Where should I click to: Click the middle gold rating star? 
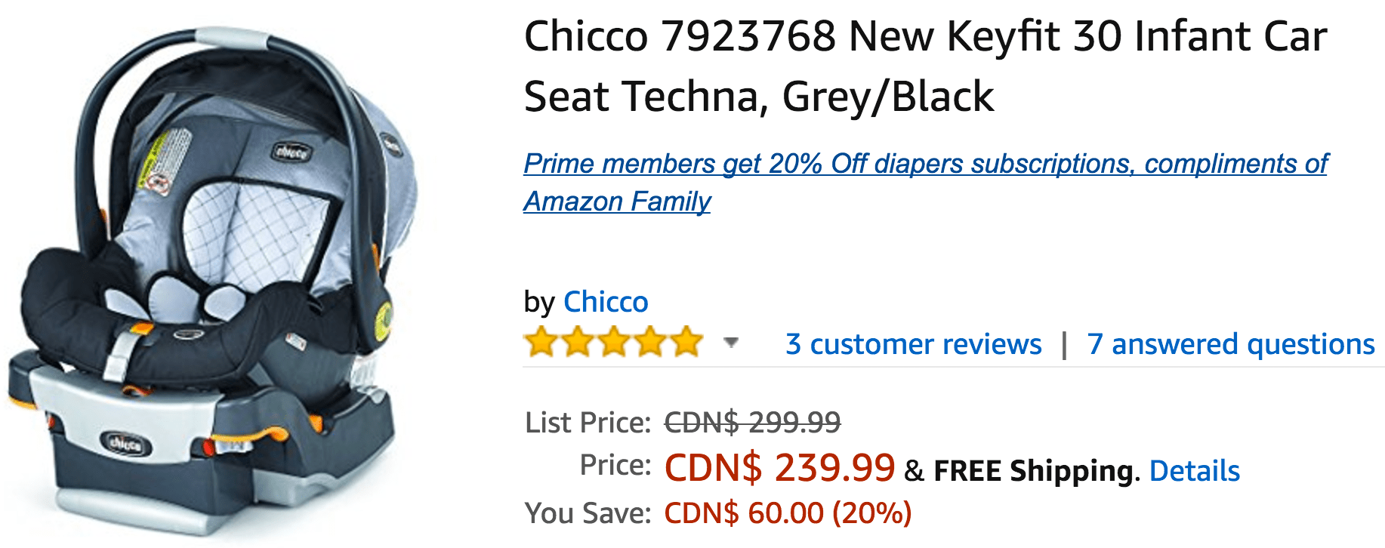[x=614, y=342]
